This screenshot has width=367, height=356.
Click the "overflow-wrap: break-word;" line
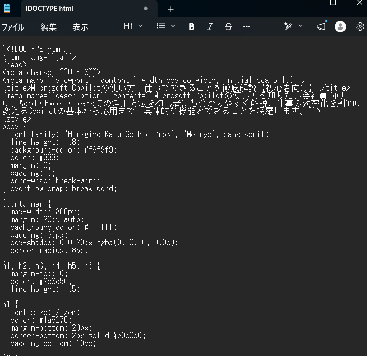pyautogui.click(x=63, y=188)
